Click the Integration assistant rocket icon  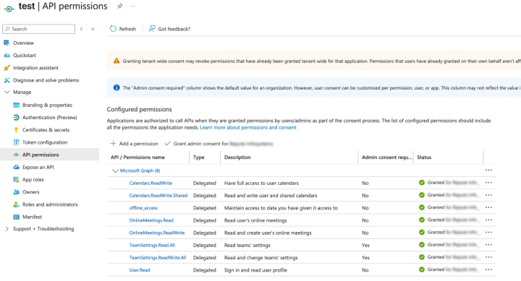coord(7,68)
